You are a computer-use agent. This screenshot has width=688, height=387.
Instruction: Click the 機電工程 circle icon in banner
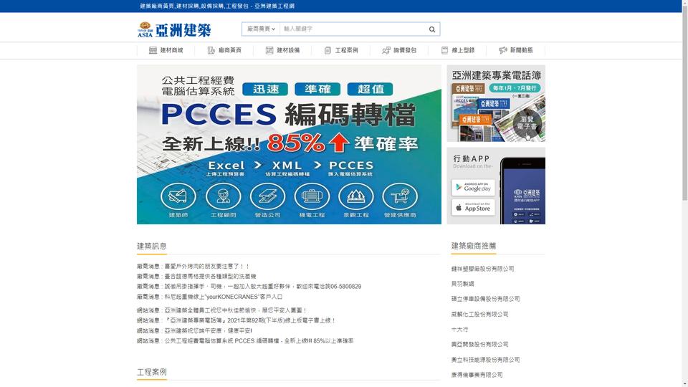click(312, 196)
